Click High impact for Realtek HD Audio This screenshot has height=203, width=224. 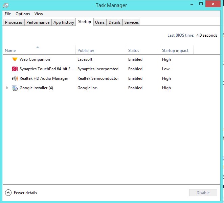166,78
